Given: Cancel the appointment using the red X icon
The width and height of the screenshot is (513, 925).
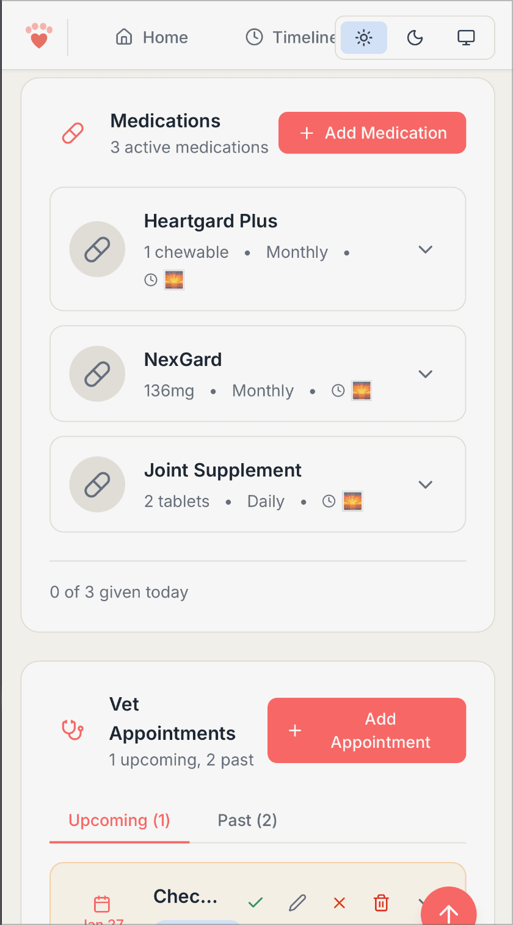Looking at the screenshot, I should pos(339,902).
